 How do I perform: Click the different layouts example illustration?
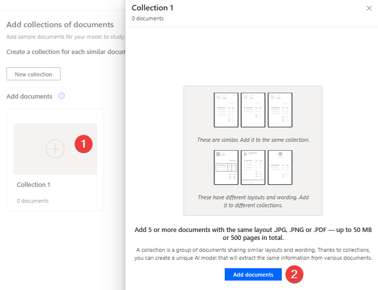click(253, 168)
